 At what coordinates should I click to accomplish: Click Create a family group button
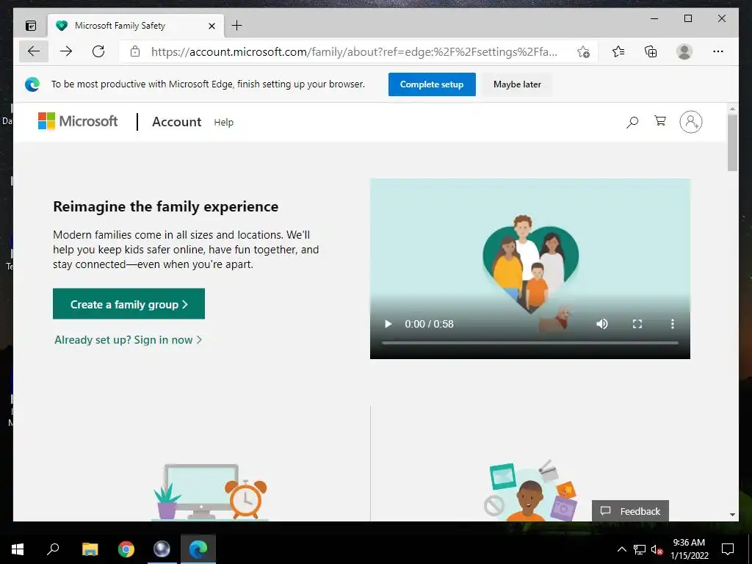tap(129, 303)
